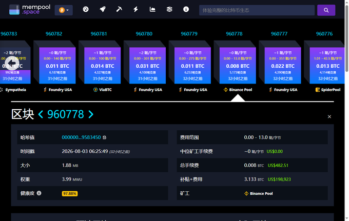Open the mining pickaxe icon
Viewport: 349px width, 221px height.
[119, 9]
